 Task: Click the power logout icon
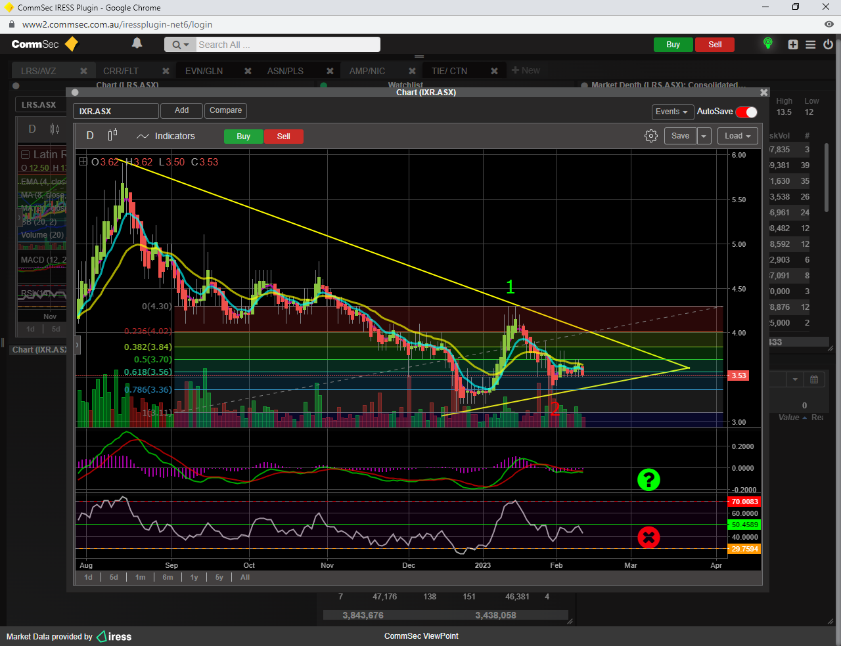tap(828, 45)
